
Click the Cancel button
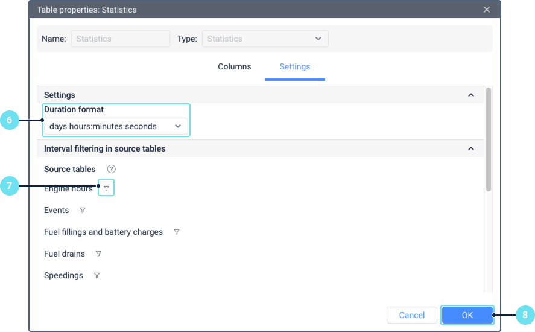pos(412,315)
